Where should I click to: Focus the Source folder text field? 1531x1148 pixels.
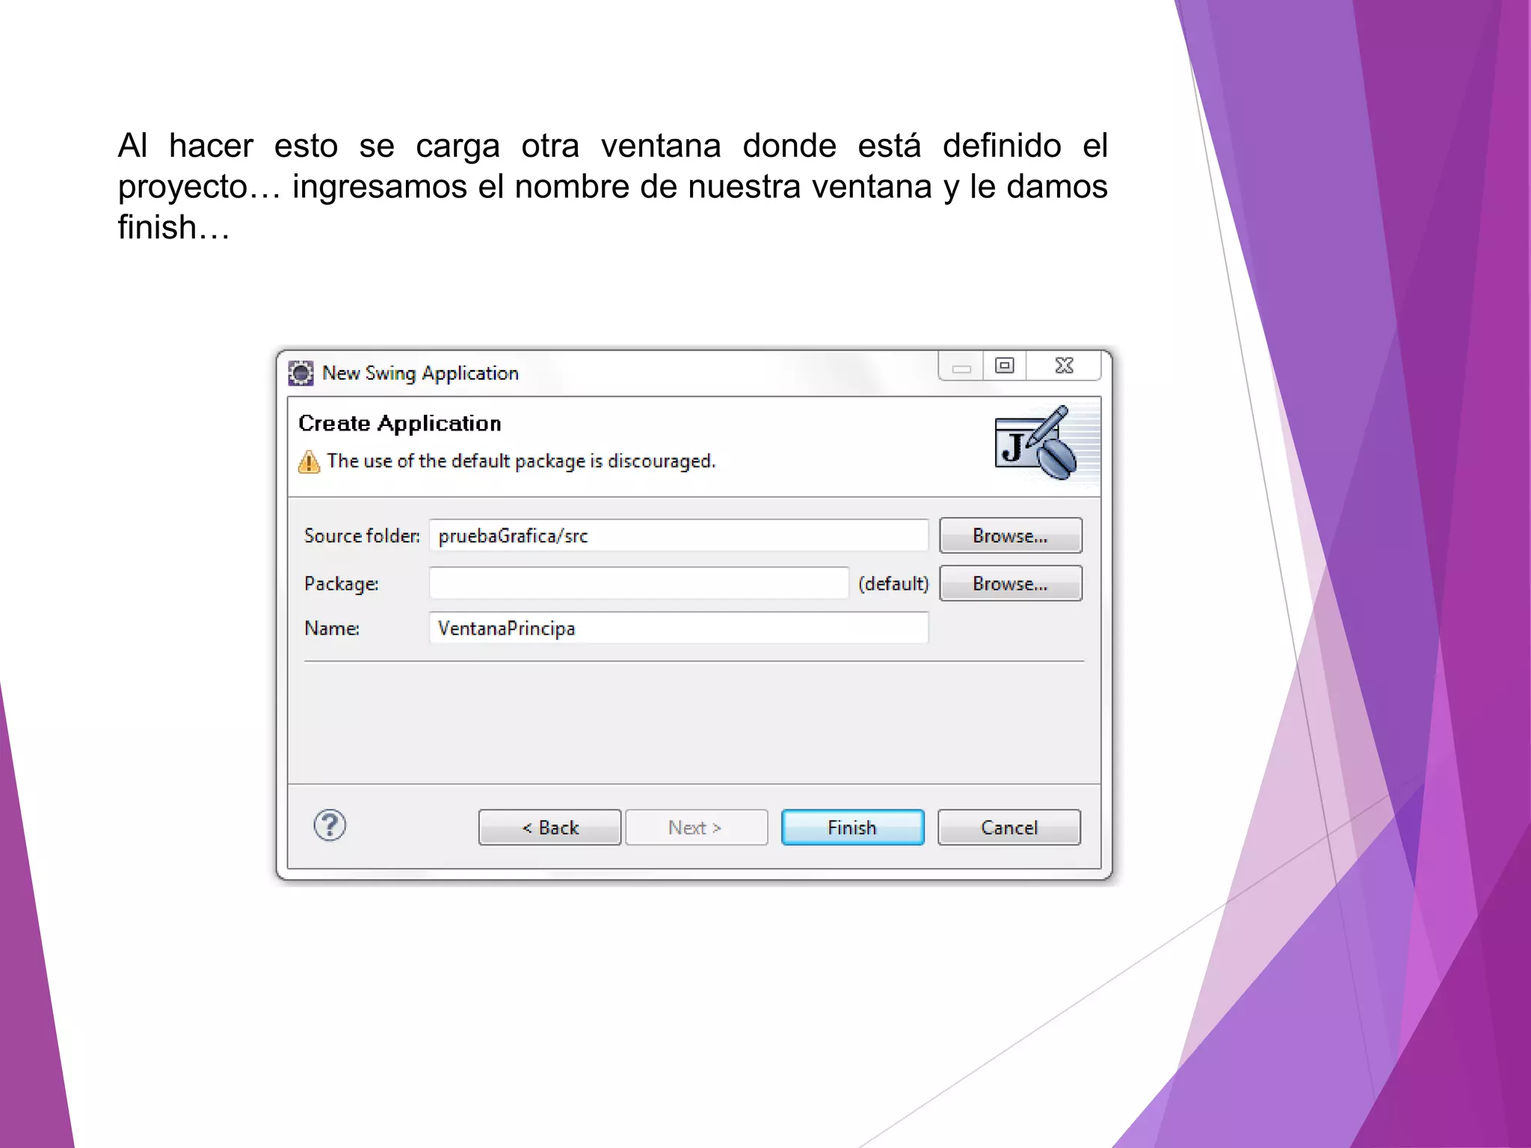pyautogui.click(x=679, y=536)
